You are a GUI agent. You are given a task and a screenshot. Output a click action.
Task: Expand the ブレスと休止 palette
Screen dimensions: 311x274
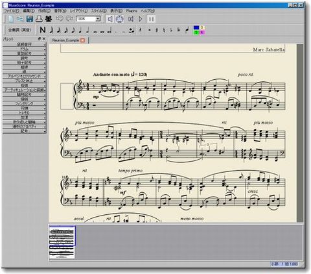(x=24, y=81)
